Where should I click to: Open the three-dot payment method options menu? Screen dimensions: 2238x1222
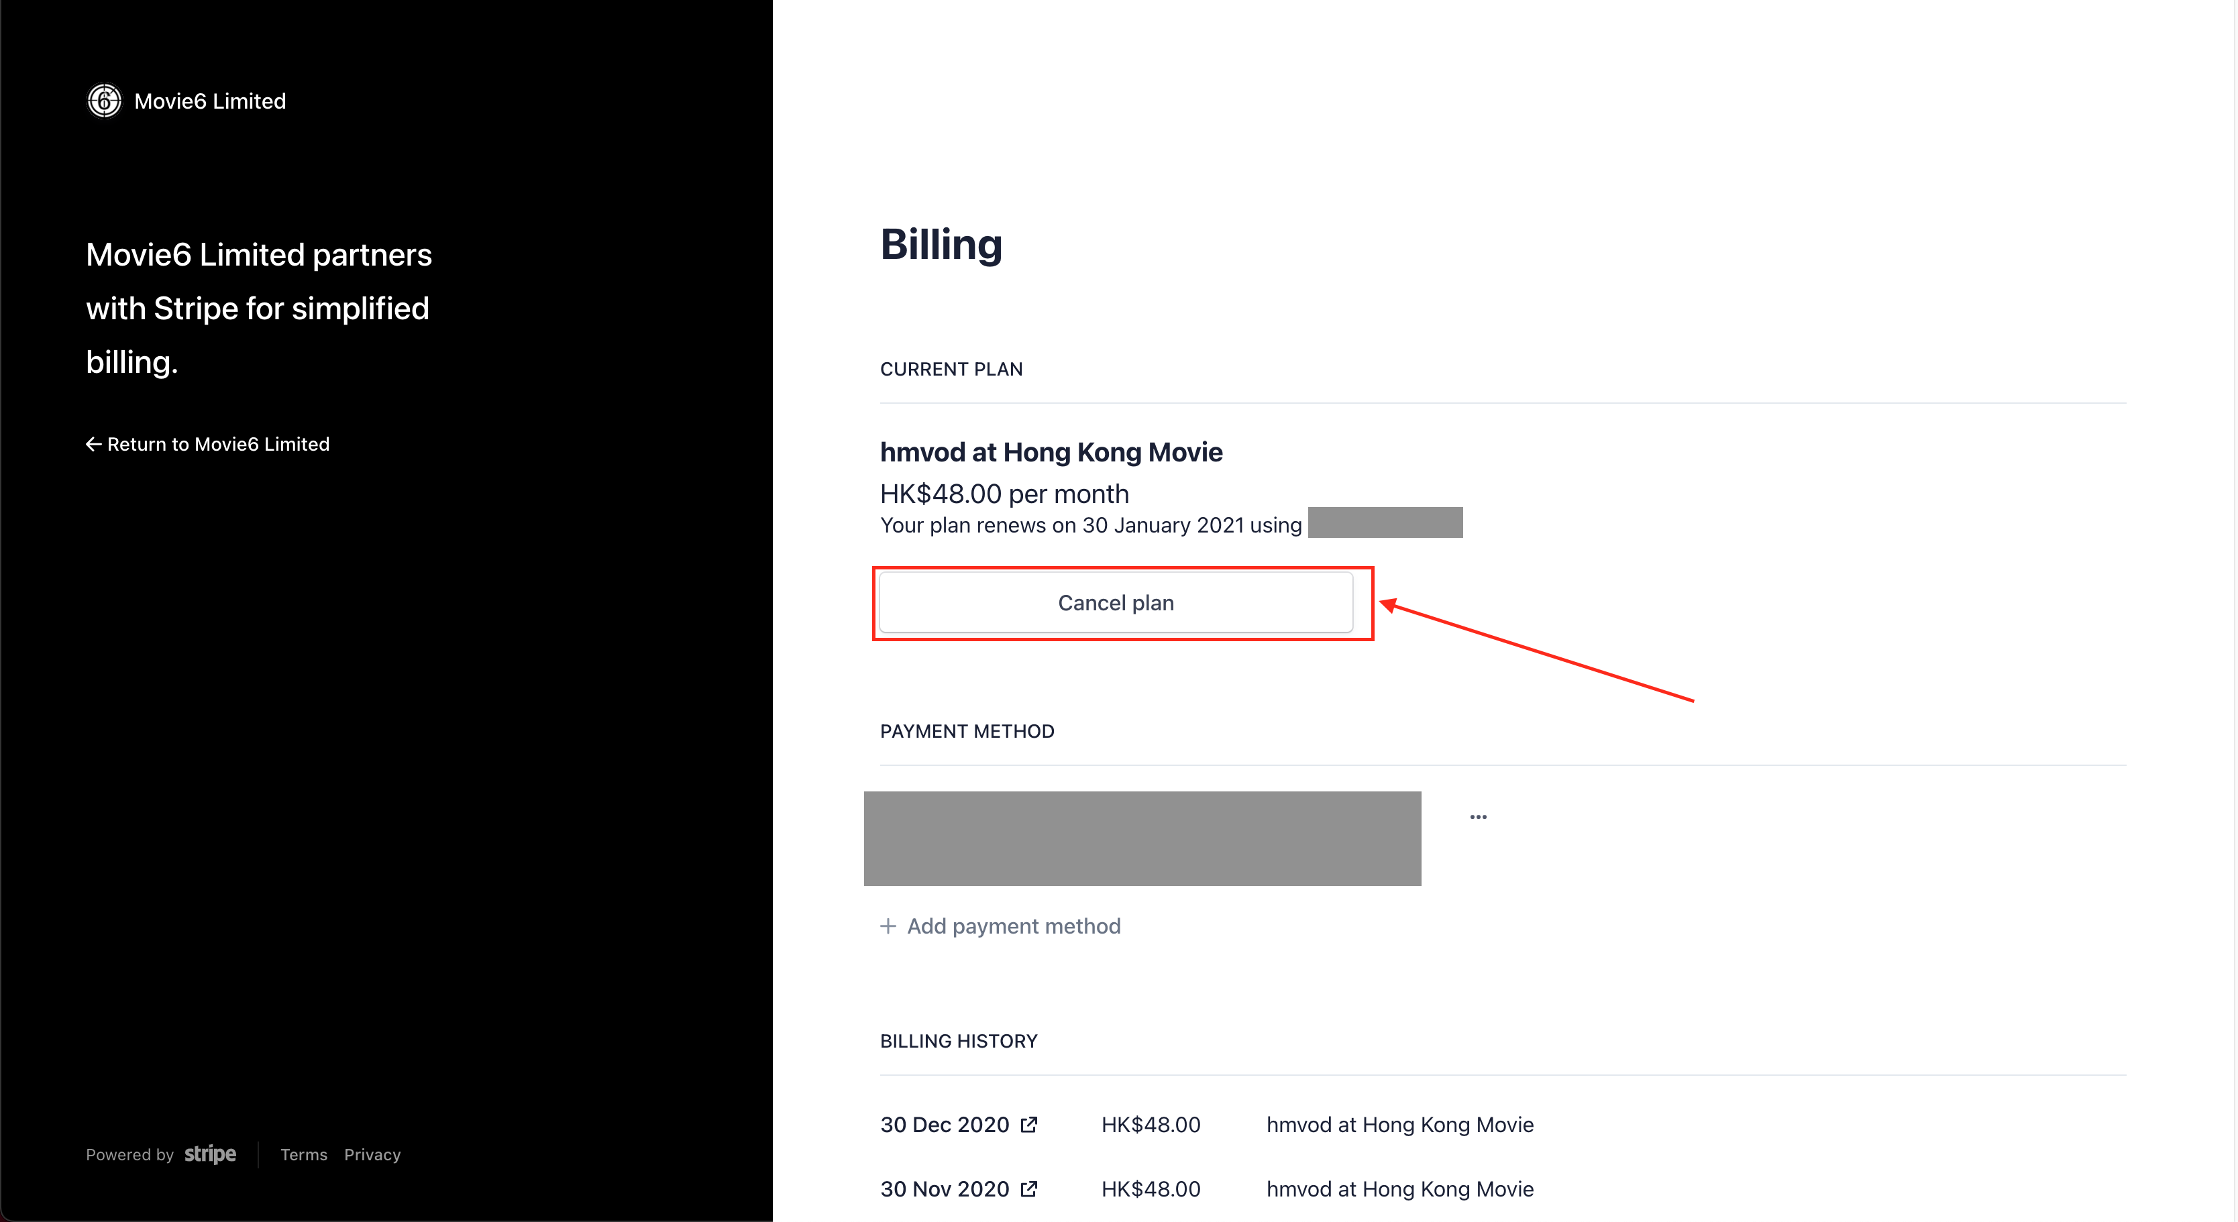pyautogui.click(x=1478, y=818)
